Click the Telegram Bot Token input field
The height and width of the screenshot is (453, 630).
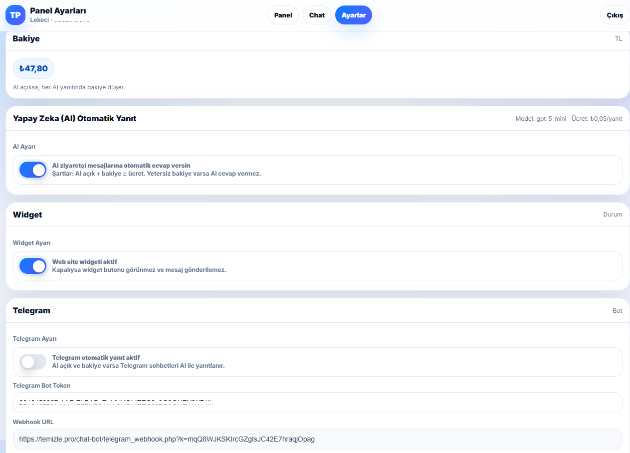click(x=317, y=403)
